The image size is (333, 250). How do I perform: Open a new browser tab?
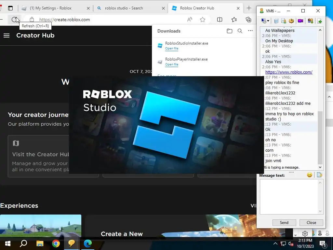(249, 8)
